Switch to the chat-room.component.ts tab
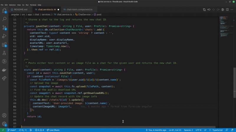The image size is (236, 132). pyautogui.click(x=79, y=9)
